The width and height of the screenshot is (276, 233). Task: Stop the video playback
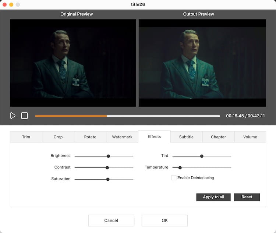(x=24, y=116)
